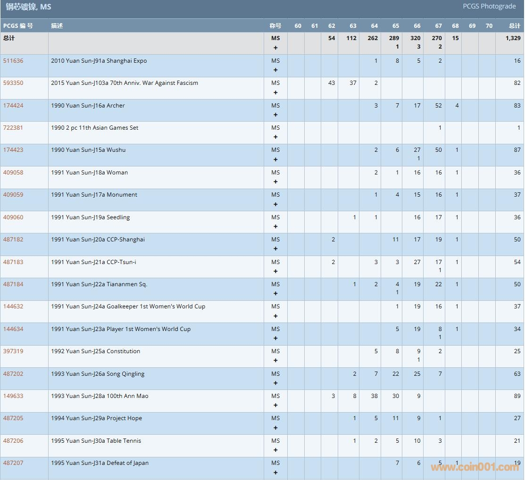The height and width of the screenshot is (480, 525).
Task: Click the 2010 Shanghai Expo description cell
Action: point(99,61)
